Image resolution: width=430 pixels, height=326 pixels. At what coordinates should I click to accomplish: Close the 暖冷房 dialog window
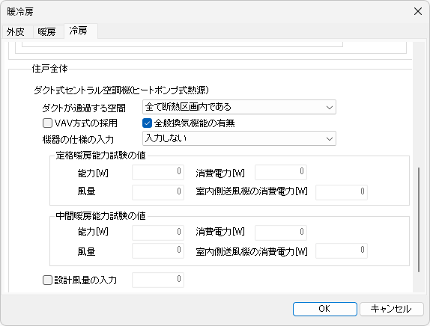418,11
